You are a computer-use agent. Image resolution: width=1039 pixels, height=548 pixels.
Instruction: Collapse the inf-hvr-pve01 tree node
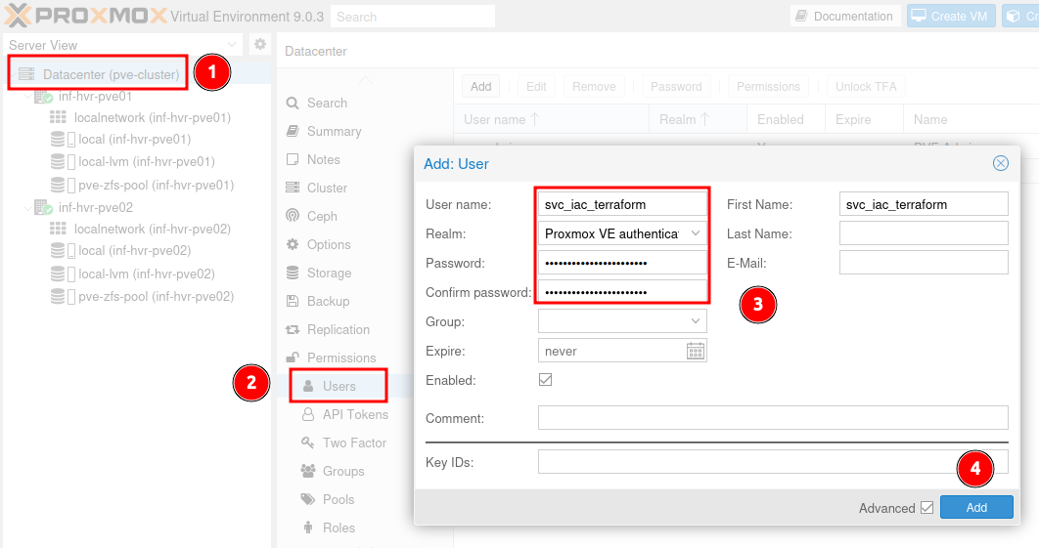[27, 97]
